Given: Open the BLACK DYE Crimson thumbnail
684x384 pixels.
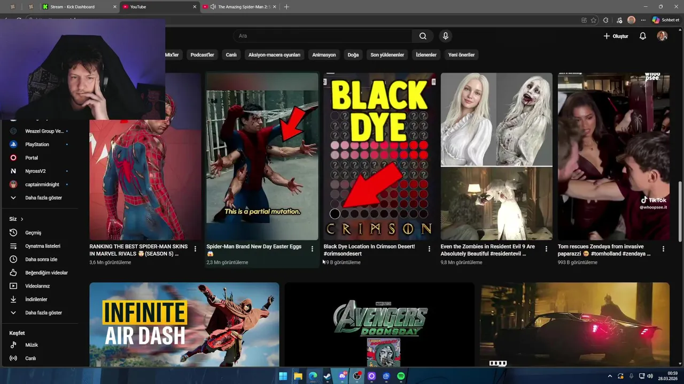Looking at the screenshot, I should 379,156.
